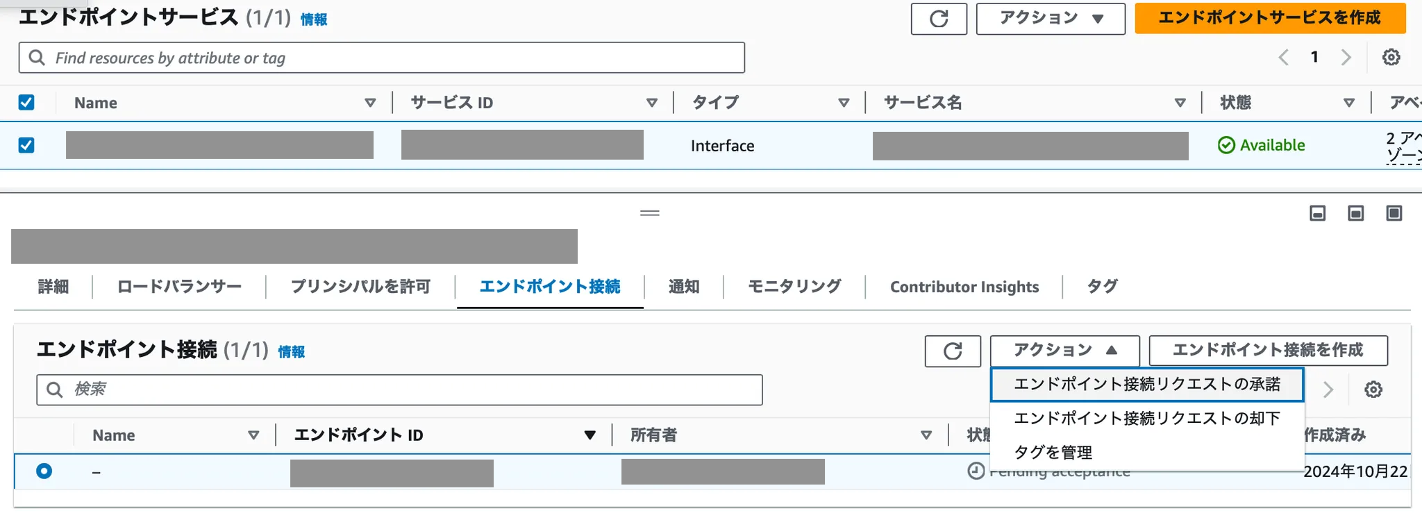Select the pending endpoint connection radio button
The image size is (1422, 520).
(44, 471)
